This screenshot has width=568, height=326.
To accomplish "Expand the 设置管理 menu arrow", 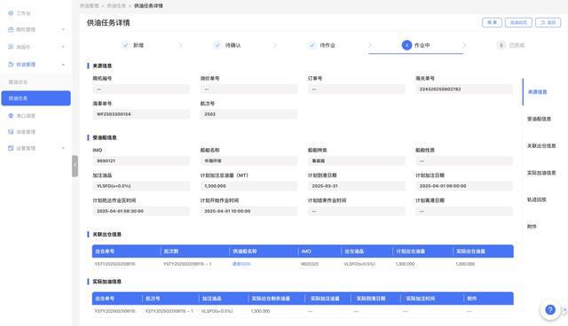I will pyautogui.click(x=63, y=148).
